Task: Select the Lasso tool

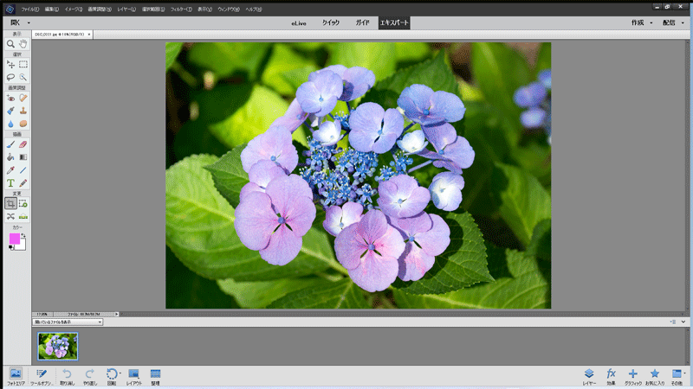Action: coord(10,77)
